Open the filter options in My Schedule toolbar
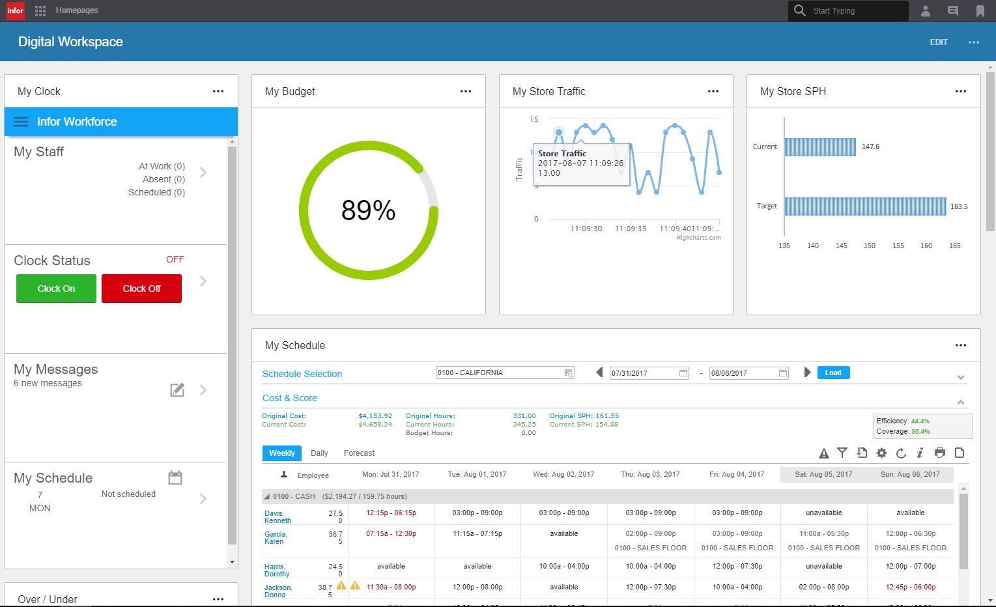Screen dimensions: 996x607 pyautogui.click(x=842, y=452)
